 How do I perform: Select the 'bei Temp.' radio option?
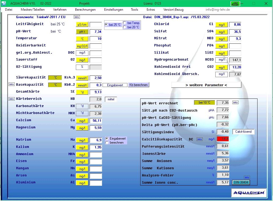click(131, 23)
